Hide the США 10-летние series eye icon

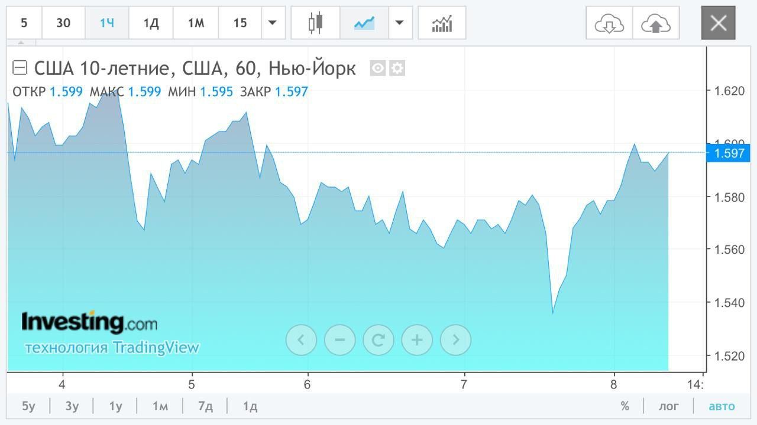378,68
